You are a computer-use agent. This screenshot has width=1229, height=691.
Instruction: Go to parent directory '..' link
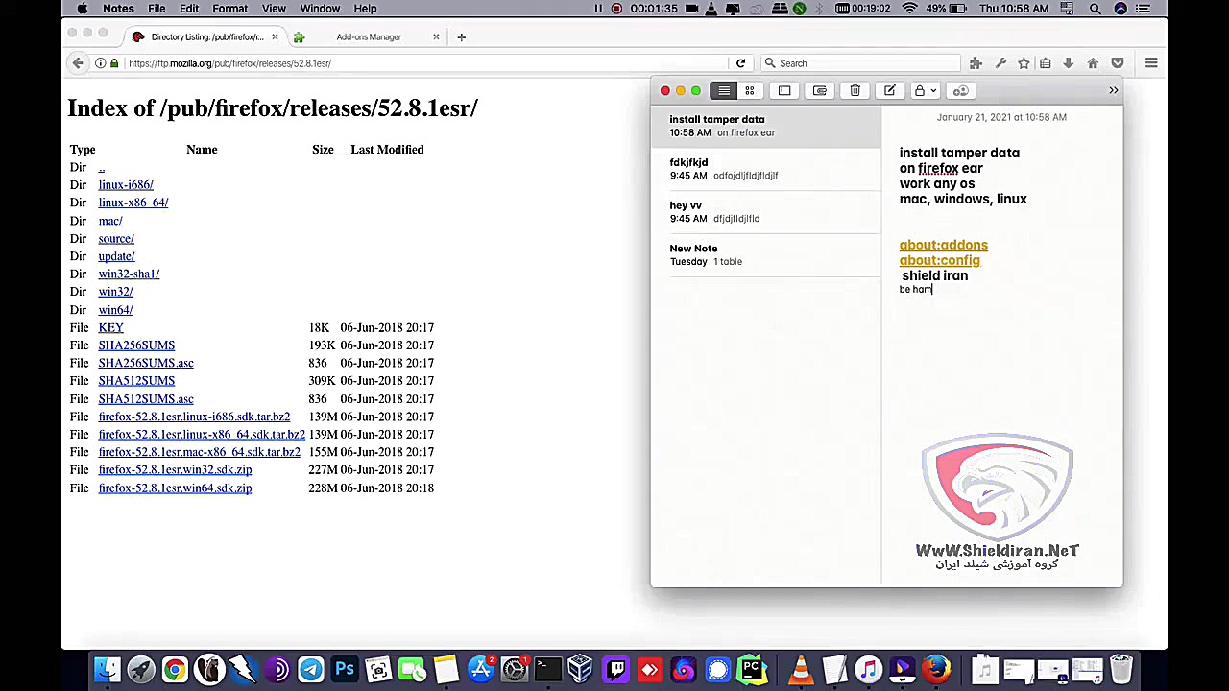pos(101,167)
